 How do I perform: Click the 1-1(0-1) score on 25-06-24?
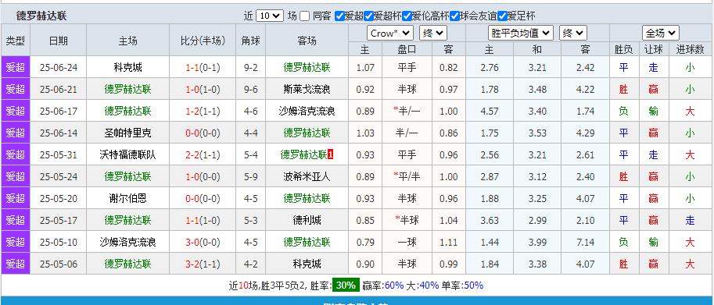point(203,68)
